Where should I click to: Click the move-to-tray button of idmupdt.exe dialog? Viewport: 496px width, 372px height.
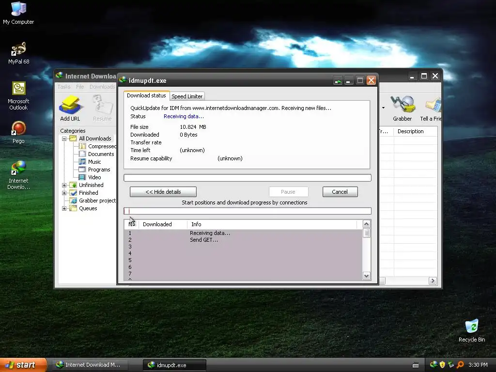coord(338,80)
